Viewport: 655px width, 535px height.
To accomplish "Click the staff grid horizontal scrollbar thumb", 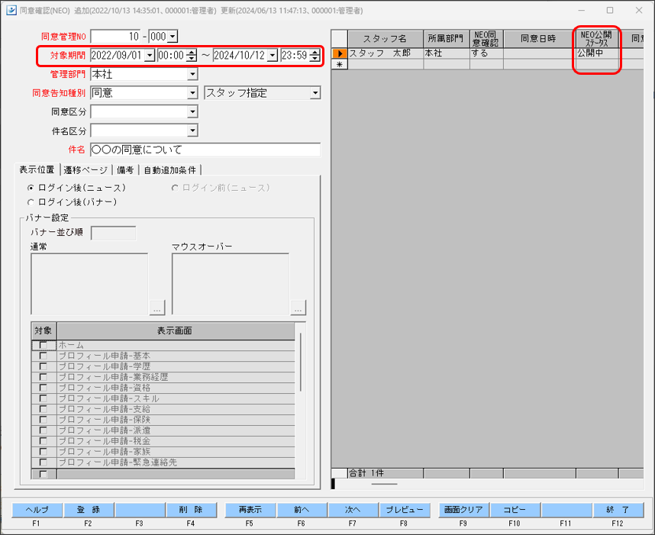I will point(384,485).
